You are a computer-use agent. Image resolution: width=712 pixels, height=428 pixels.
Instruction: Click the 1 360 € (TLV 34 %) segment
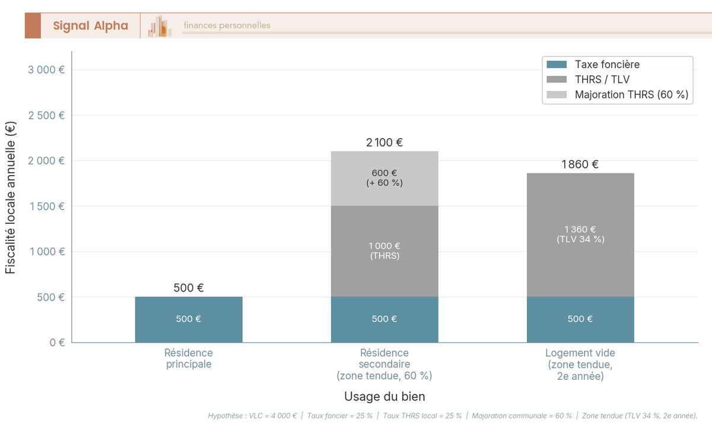(x=580, y=235)
